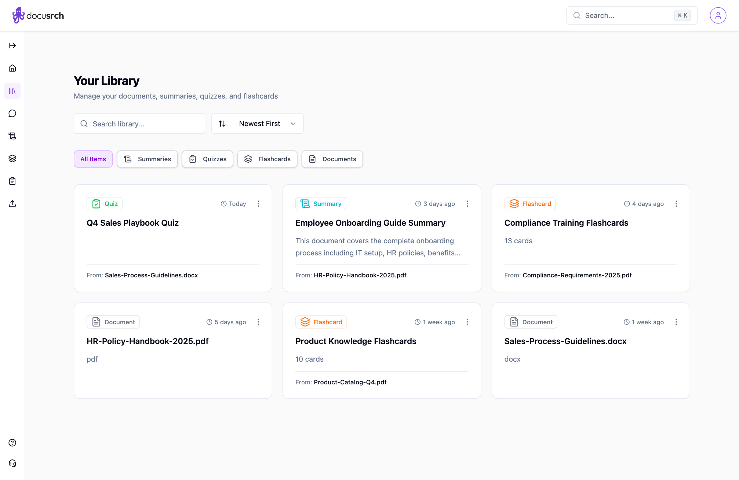Screen dimensions: 739x480
Task: Toggle the Summaries filter
Action: point(147,159)
